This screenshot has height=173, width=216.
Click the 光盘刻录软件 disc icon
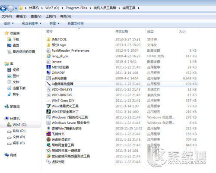click(x=48, y=139)
